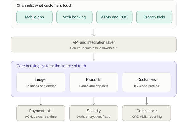Open the Compliance box
The height and width of the screenshot is (122, 184).
[146, 113]
